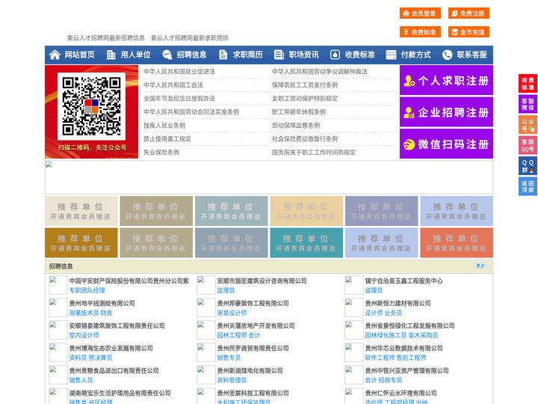The image size is (538, 404).
Task: Open the 招聘信息 menu item
Action: 191,55
